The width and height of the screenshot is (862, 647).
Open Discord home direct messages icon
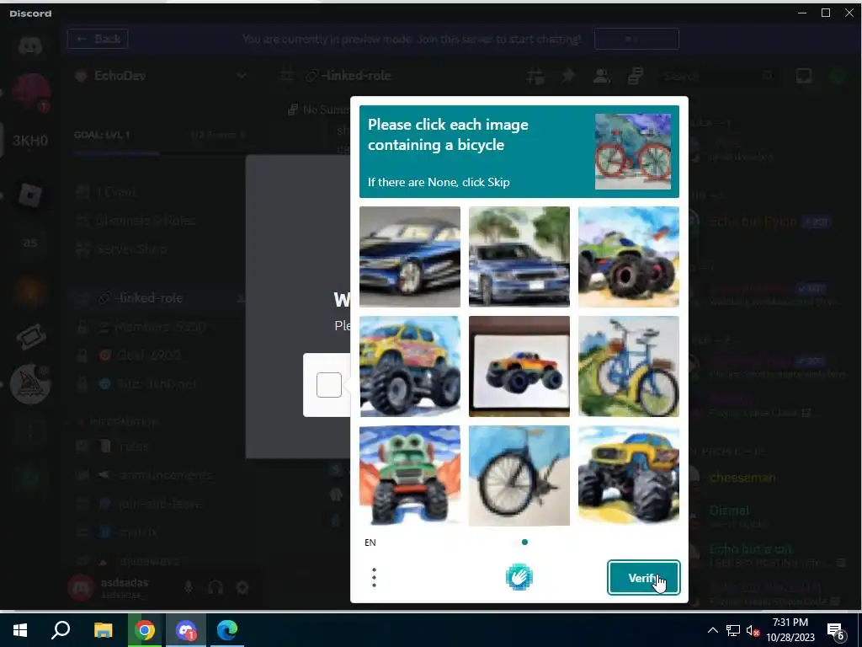click(x=30, y=46)
